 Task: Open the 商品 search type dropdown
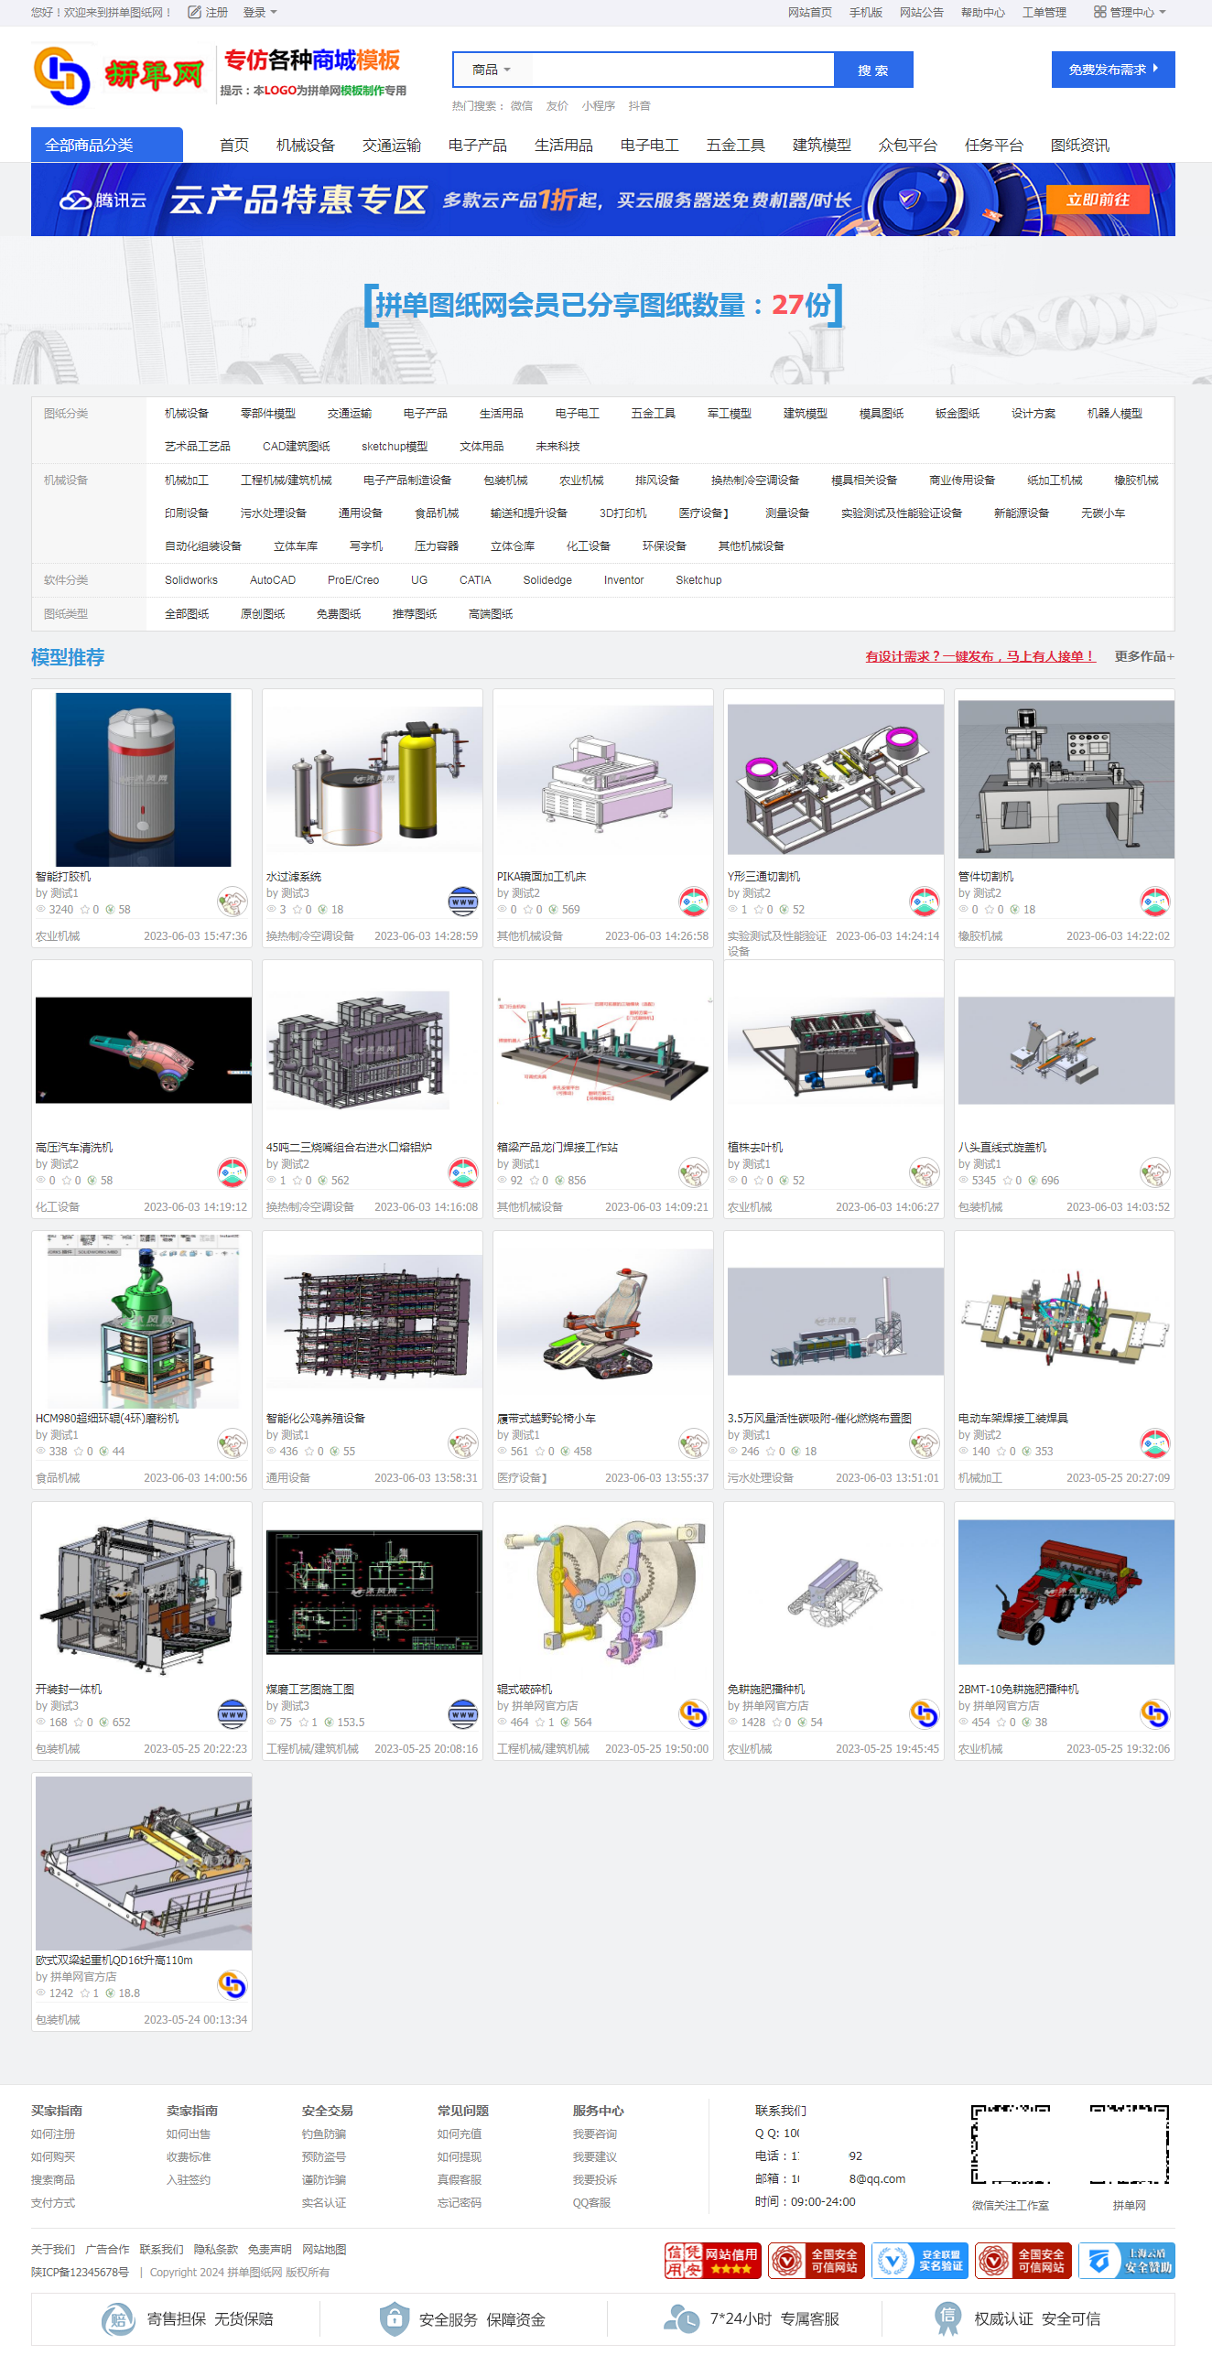(492, 70)
